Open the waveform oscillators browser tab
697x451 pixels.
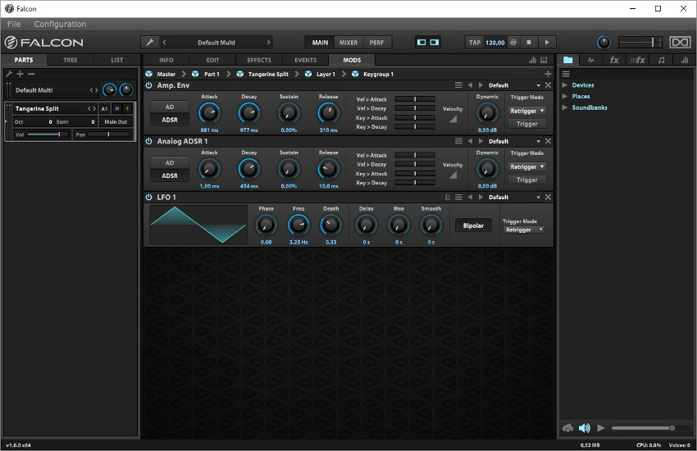pos(591,60)
